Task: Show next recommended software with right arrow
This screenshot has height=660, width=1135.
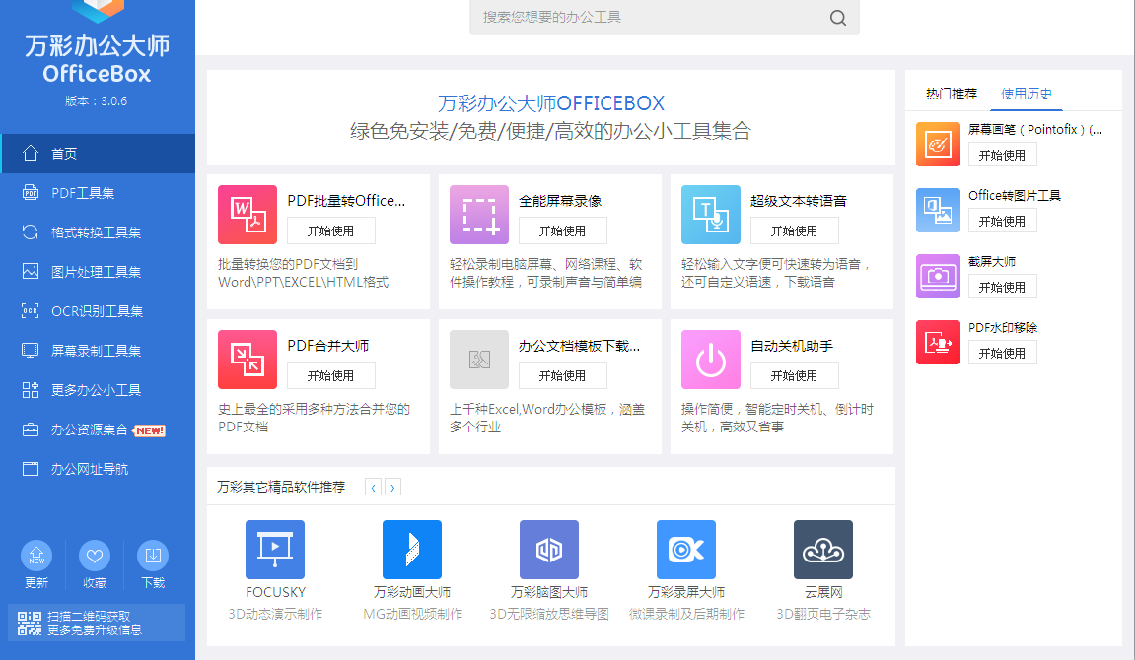Action: coord(392,487)
